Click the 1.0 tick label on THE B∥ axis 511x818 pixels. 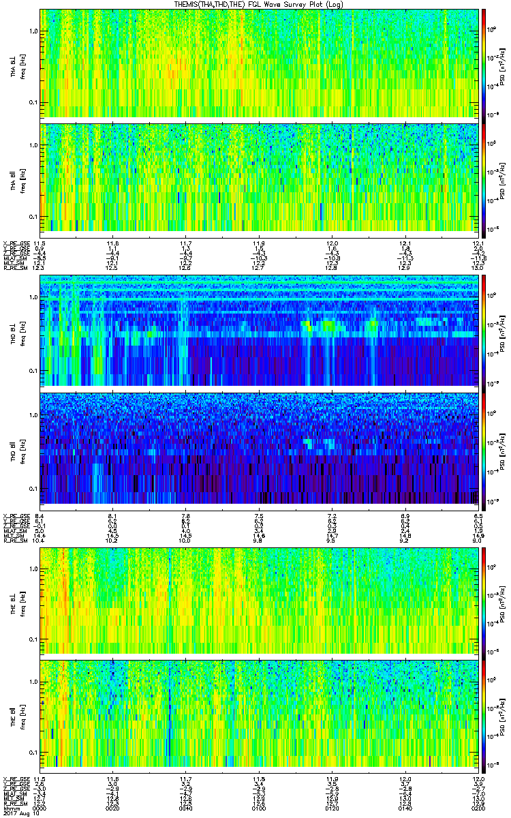pos(33,682)
